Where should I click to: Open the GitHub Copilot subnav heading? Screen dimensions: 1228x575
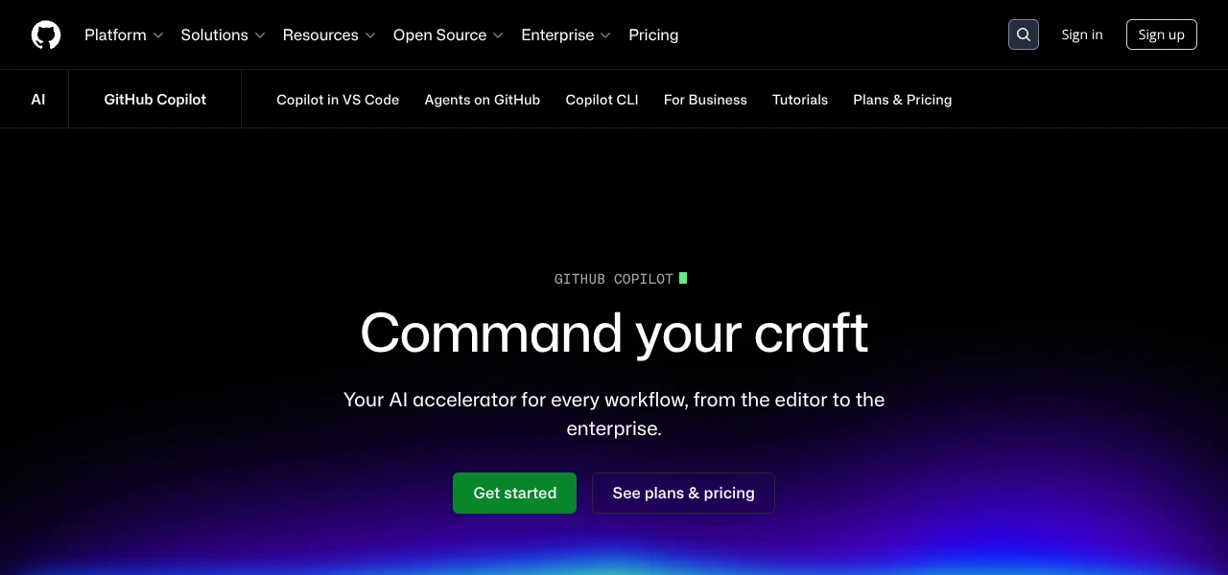click(x=155, y=100)
